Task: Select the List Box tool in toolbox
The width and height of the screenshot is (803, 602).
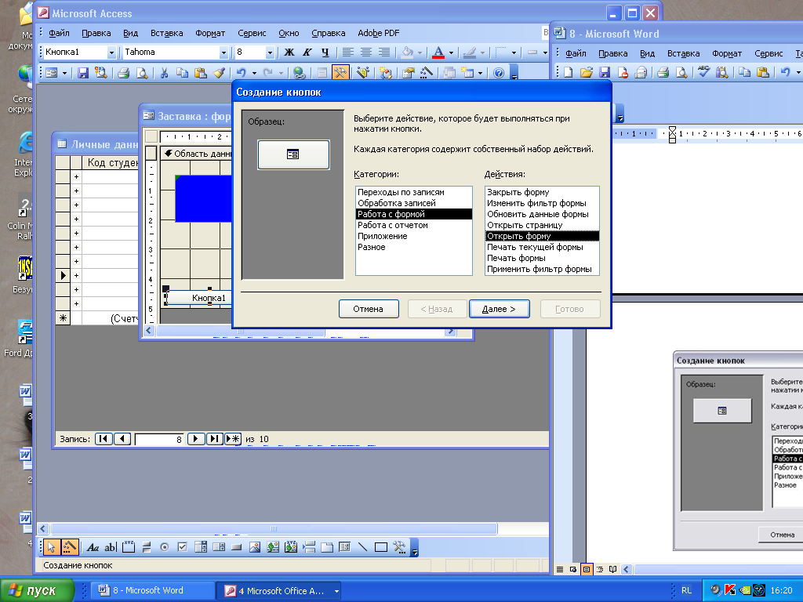Action: pyautogui.click(x=219, y=547)
